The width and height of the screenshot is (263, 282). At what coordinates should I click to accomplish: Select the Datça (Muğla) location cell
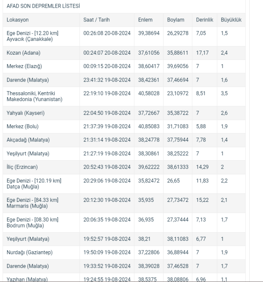41,184
